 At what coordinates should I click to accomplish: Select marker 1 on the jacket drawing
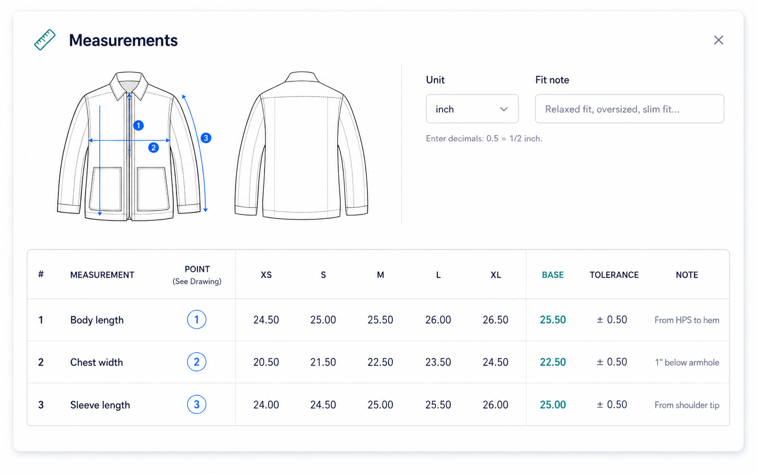pyautogui.click(x=139, y=126)
